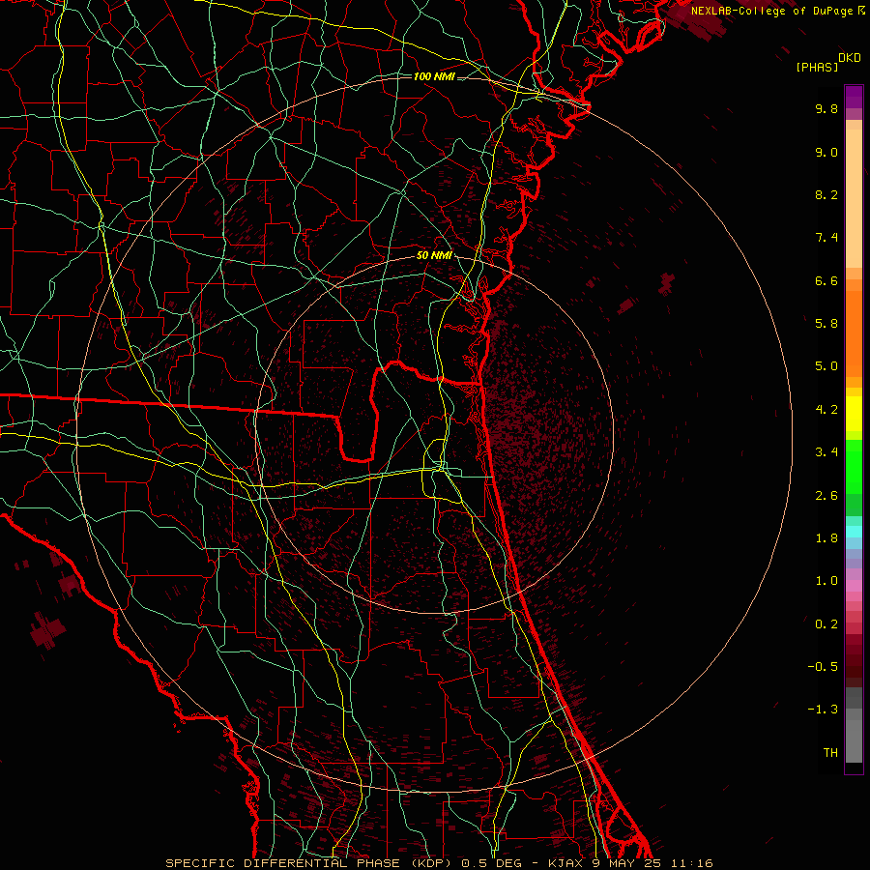Click the 5.0 scale value

click(826, 366)
